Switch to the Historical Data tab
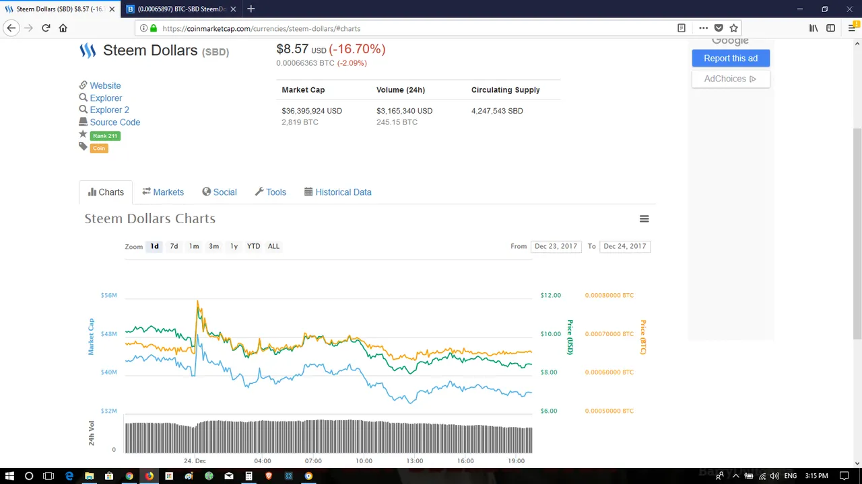The image size is (862, 484). [338, 192]
